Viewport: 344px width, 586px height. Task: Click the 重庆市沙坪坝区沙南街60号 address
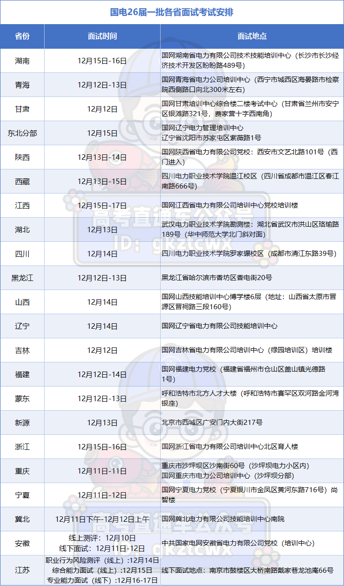click(x=236, y=466)
